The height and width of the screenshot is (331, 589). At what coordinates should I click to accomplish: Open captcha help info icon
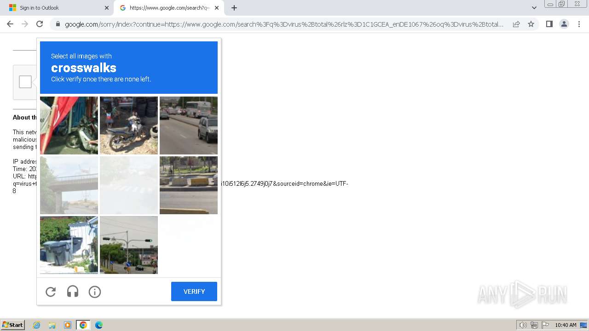95,291
